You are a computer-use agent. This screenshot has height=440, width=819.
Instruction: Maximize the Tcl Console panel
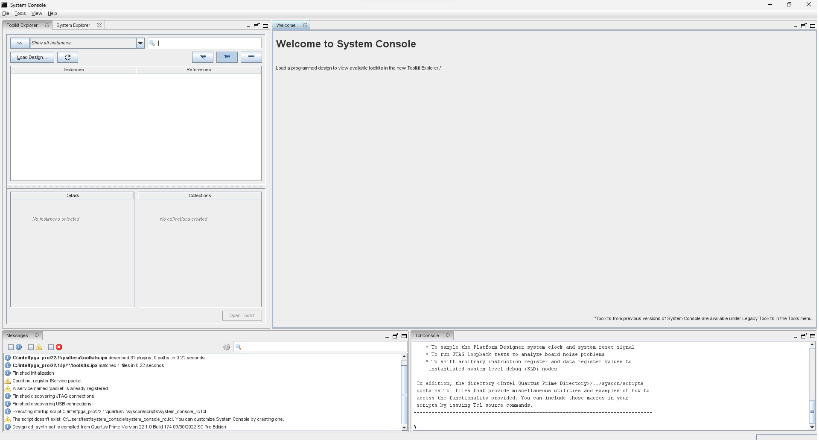pos(813,336)
